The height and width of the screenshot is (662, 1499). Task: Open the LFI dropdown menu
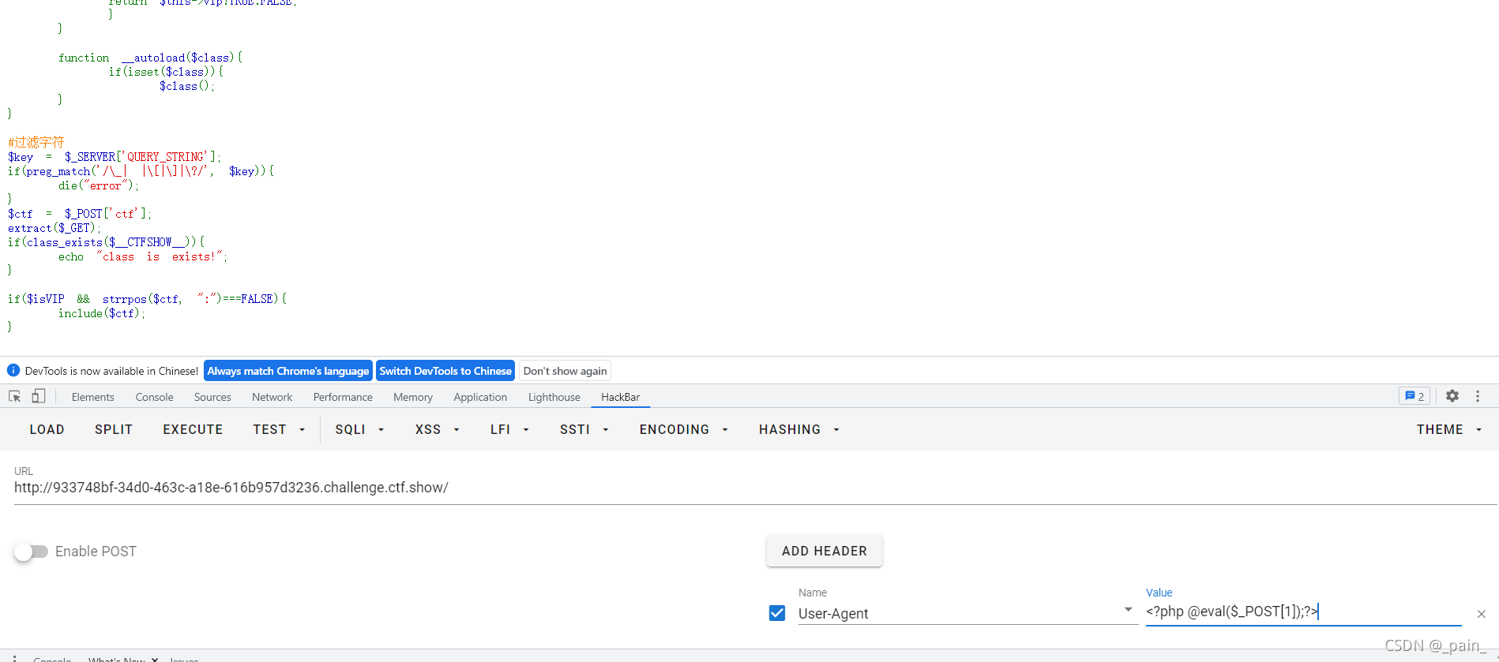click(509, 429)
